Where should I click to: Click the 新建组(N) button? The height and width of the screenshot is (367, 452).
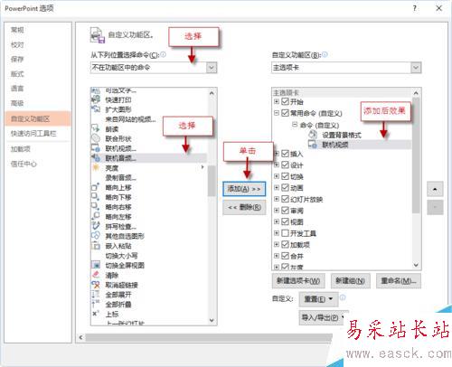point(350,281)
